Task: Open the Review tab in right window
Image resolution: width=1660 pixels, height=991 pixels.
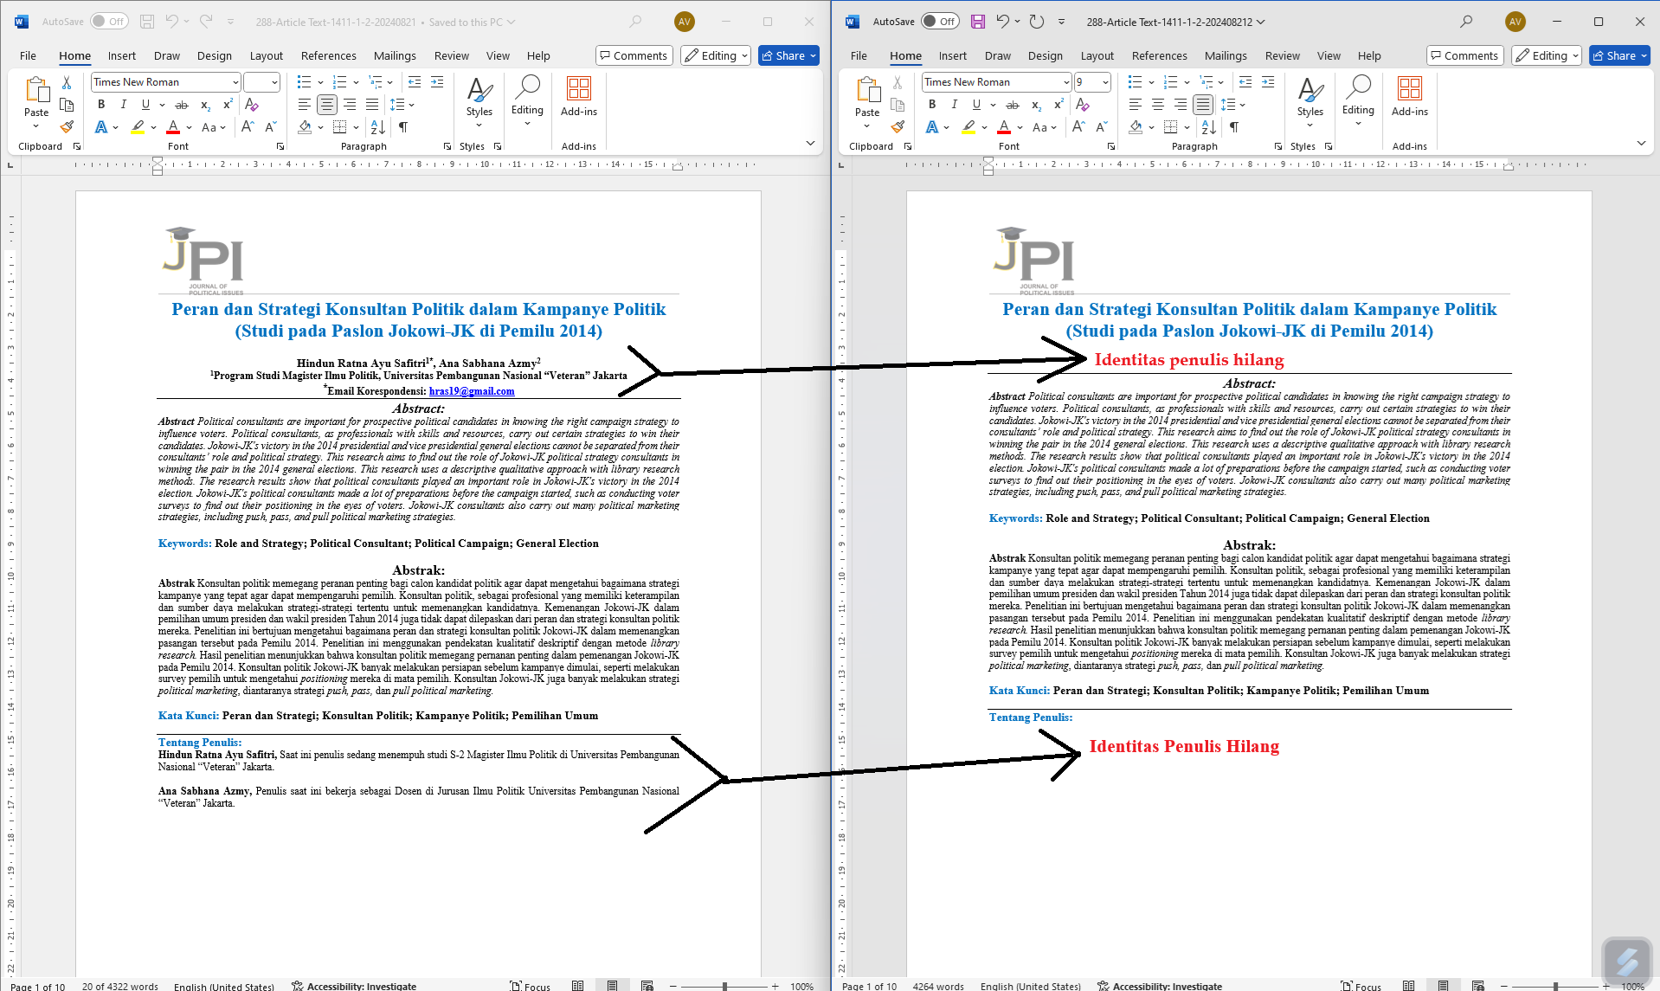Action: coord(1282,55)
